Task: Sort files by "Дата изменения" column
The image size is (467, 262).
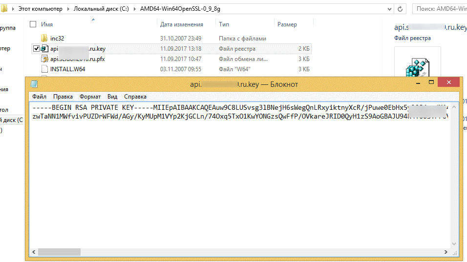Action: (181, 24)
